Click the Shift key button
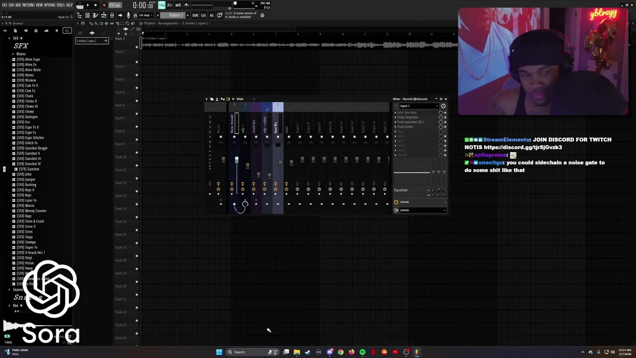This screenshot has width=636, height=358. (x=195, y=15)
